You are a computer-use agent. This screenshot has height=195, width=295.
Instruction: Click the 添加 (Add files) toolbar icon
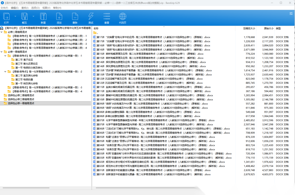(59, 18)
